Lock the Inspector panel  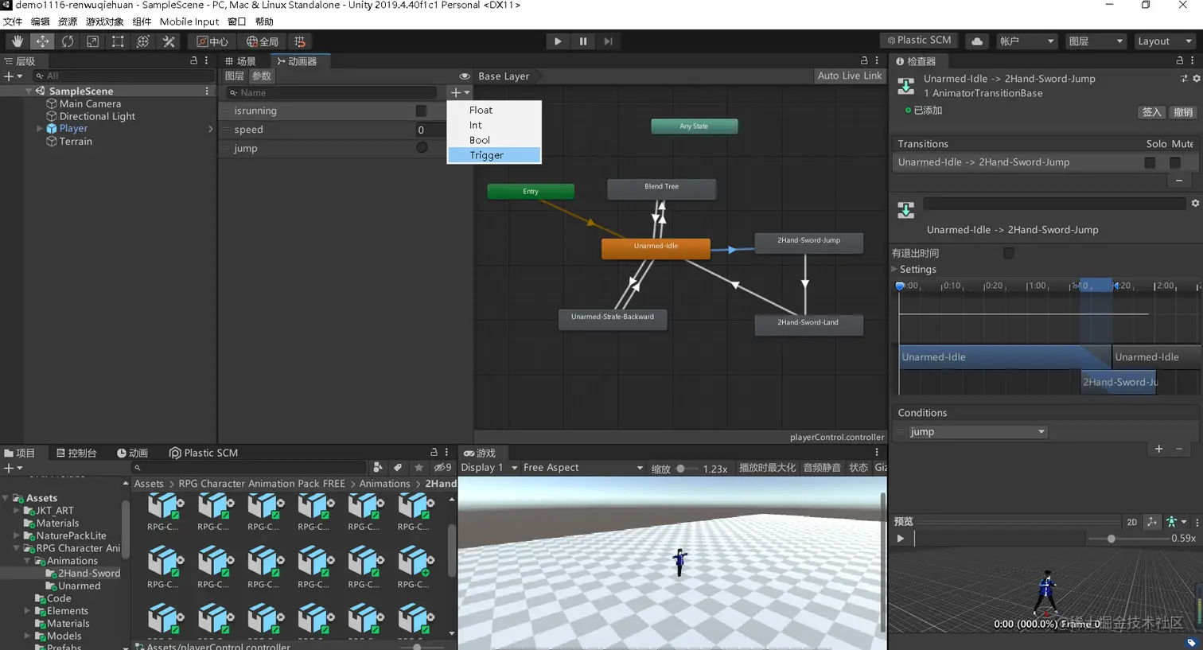1180,60
